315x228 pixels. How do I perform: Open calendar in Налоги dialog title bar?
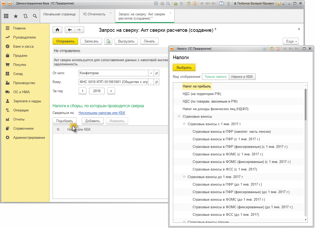(278, 49)
